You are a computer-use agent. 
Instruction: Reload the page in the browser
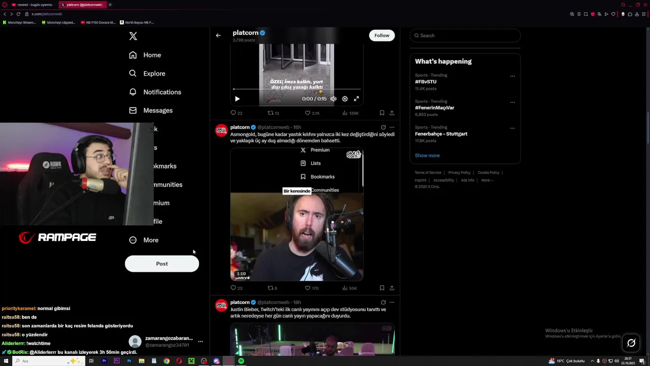tap(18, 14)
